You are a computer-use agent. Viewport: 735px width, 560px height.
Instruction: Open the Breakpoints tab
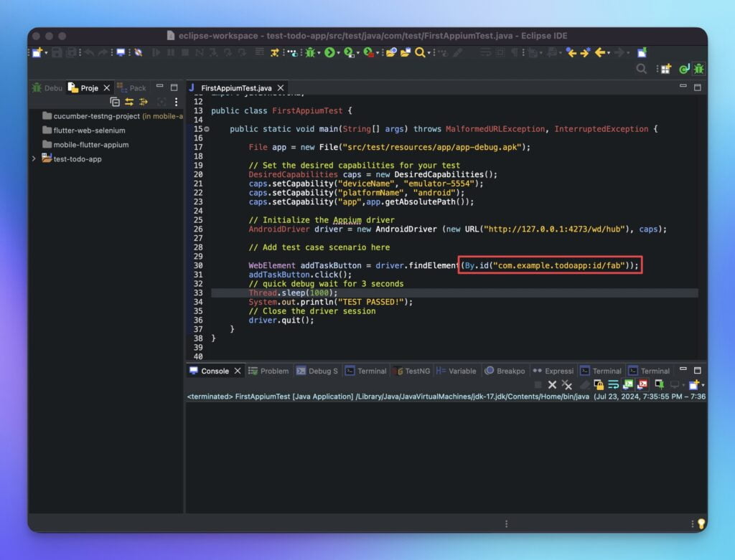pyautogui.click(x=505, y=371)
